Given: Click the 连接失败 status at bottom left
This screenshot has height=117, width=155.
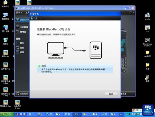Looking at the screenshot, I should pyautogui.click(x=22, y=94).
